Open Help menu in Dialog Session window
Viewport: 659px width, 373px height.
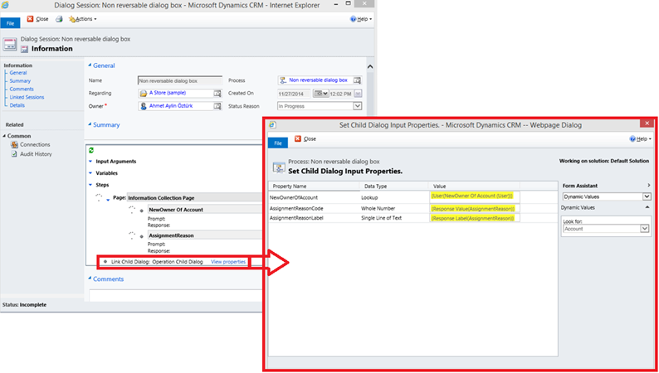coord(361,19)
